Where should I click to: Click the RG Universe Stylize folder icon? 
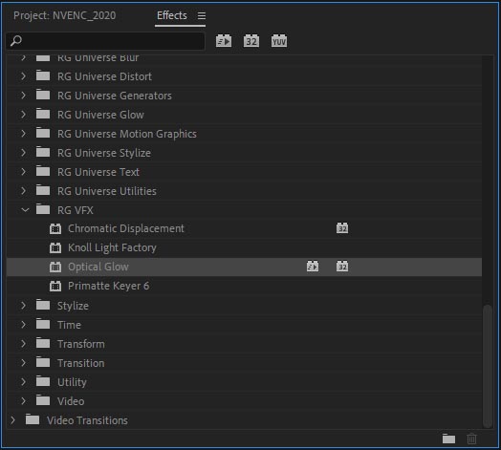click(x=43, y=152)
